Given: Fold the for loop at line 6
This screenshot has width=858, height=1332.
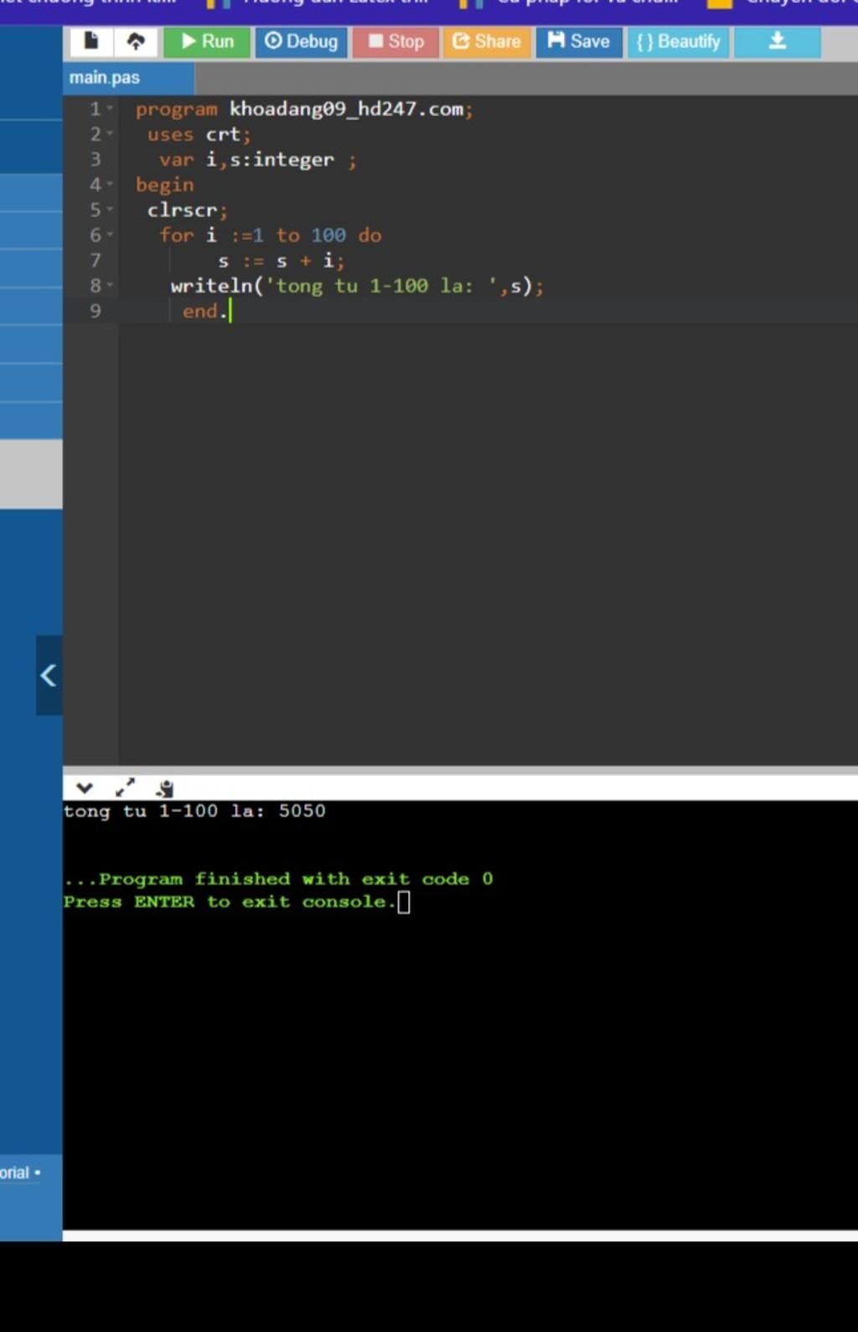Looking at the screenshot, I should point(110,235).
